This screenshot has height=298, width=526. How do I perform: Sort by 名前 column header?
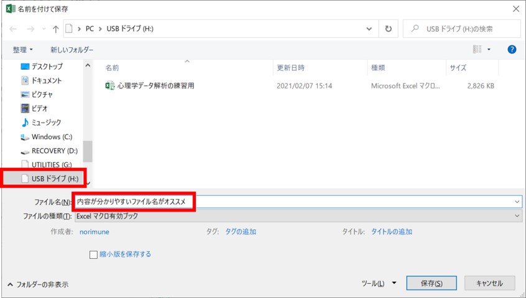[112, 68]
